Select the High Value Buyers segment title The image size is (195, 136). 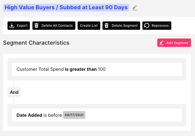click(66, 7)
